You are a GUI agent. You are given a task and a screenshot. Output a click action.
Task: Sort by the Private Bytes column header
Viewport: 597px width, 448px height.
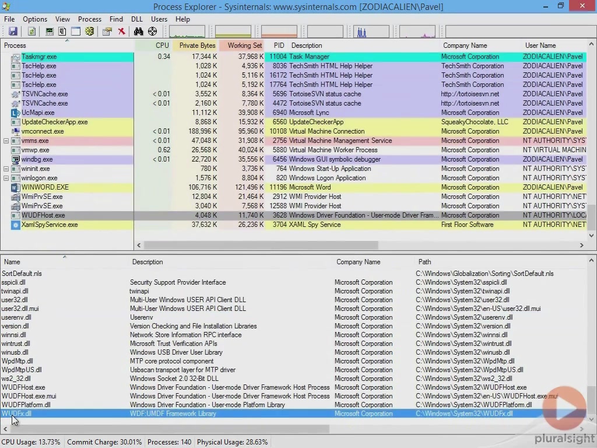196,45
